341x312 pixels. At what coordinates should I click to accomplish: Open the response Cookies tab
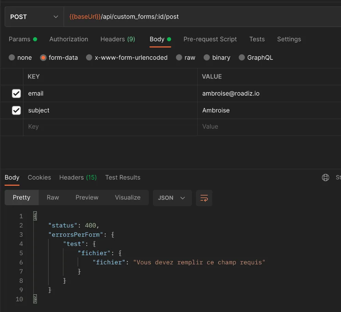(39, 178)
